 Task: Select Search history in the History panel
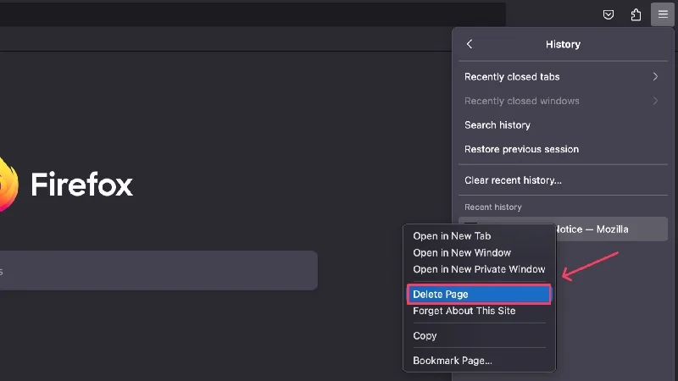[497, 125]
